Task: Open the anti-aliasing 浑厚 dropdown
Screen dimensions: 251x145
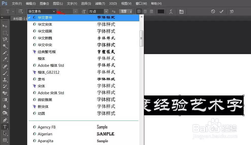Action: [126, 11]
